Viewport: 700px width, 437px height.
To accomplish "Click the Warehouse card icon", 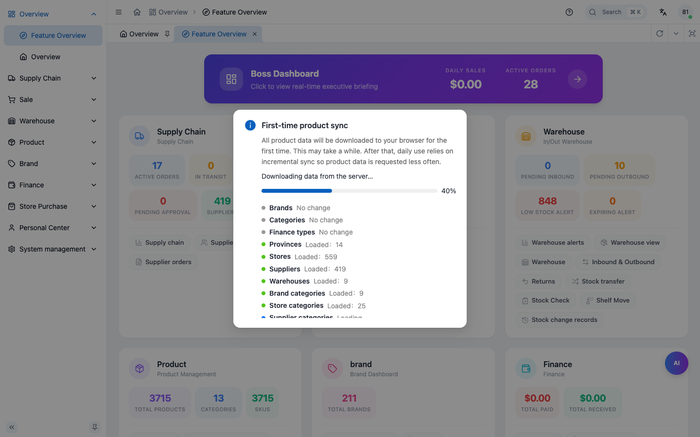I will 526,136.
